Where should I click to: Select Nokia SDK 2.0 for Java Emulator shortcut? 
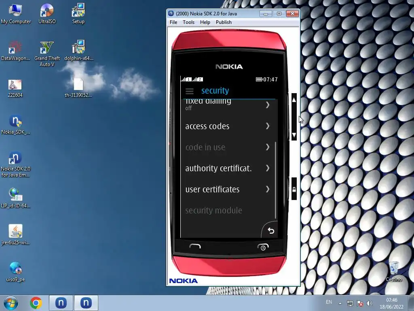16,164
